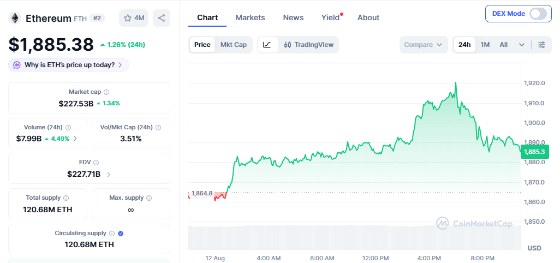Switch to the TradingView candlestick chart
This screenshot has height=263, width=560.
309,45
